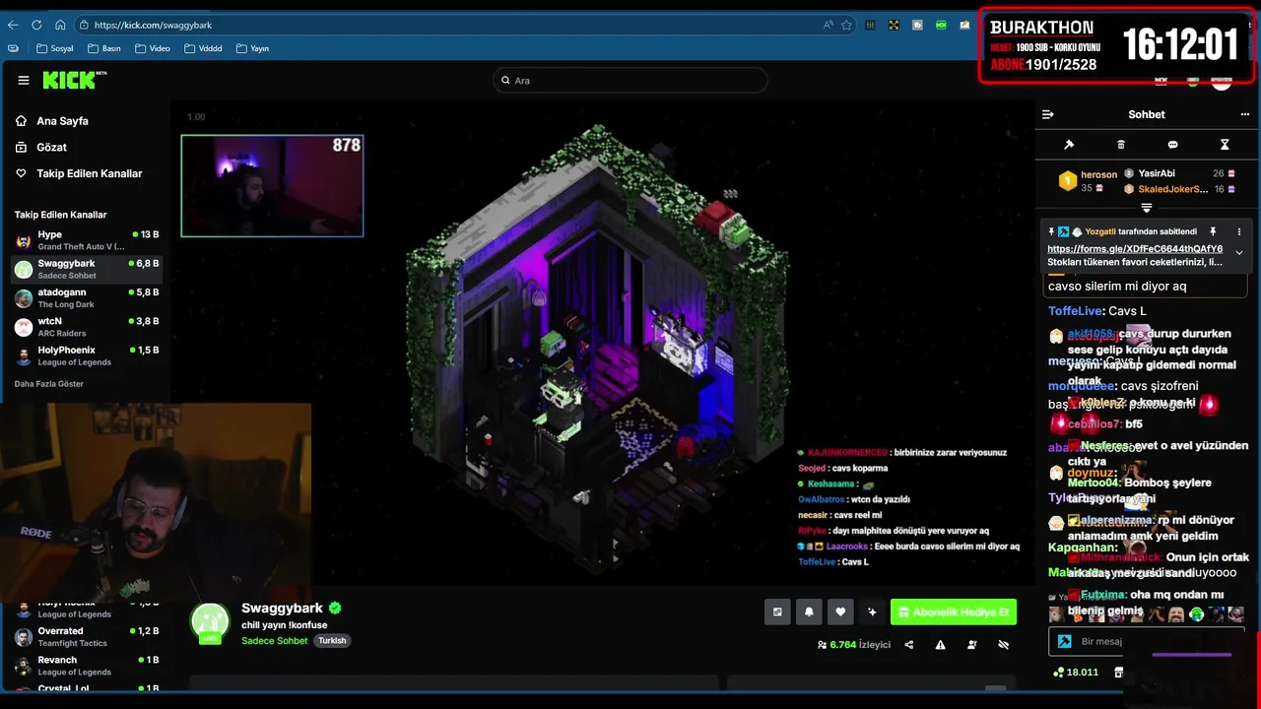Unpin the pinned message with pin icon
This screenshot has height=709, width=1261.
tap(1213, 231)
